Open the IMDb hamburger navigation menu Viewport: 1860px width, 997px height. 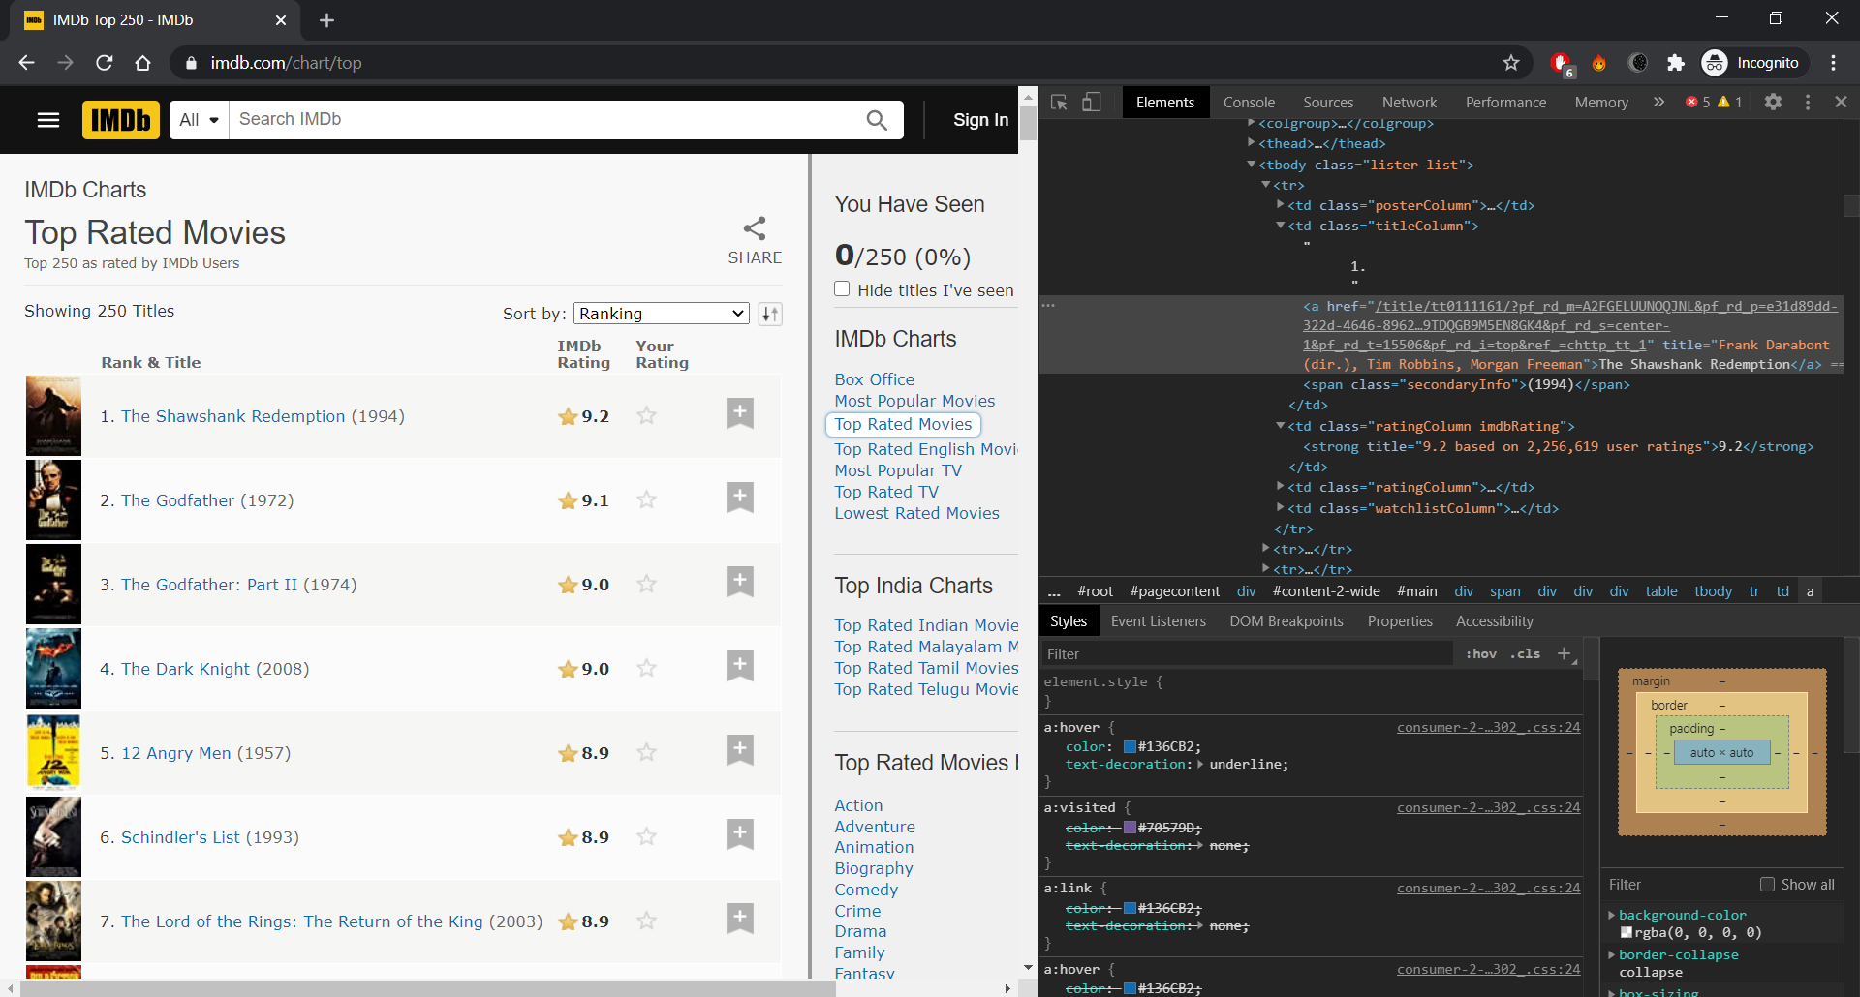tap(46, 119)
